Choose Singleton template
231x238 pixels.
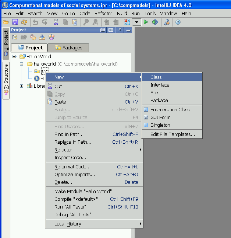[172, 125]
